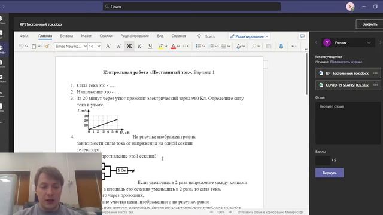Viewport: 383px width, 215px height.
Task: Open the font color dropdown arrow
Action: click(178, 47)
